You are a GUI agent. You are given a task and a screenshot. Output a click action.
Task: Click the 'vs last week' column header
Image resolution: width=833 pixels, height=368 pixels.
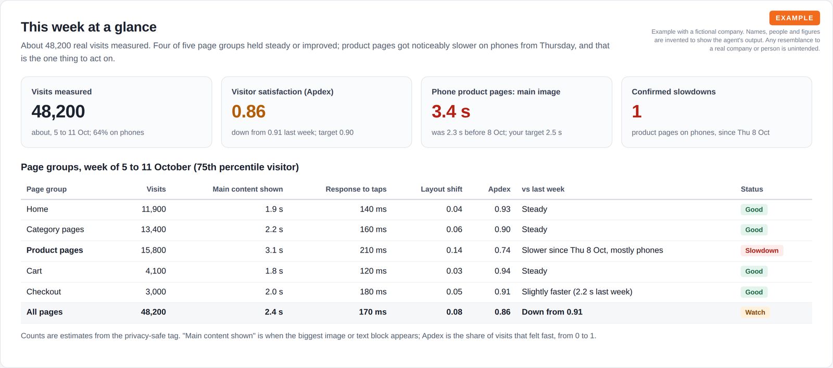[543, 189]
